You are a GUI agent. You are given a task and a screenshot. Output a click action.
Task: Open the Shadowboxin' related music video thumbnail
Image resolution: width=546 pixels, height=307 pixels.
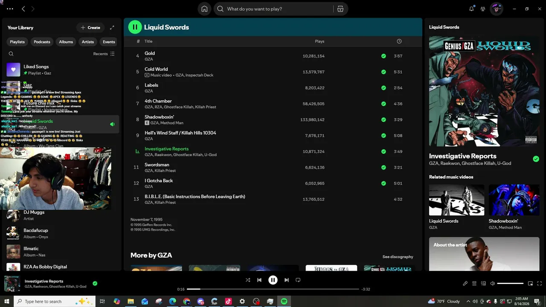[x=514, y=200]
